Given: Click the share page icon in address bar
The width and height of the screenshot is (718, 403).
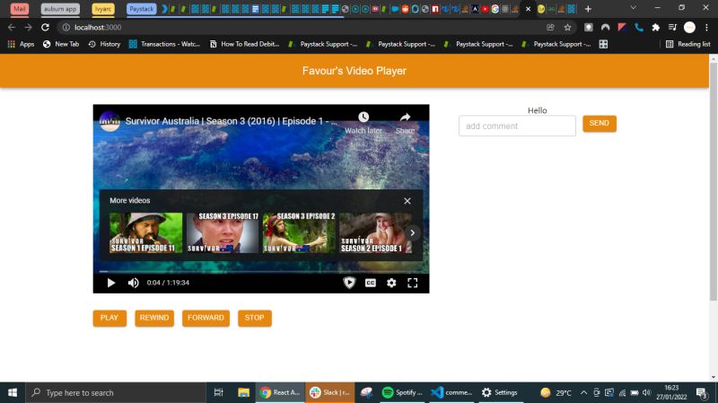Looking at the screenshot, I should pyautogui.click(x=550, y=28).
